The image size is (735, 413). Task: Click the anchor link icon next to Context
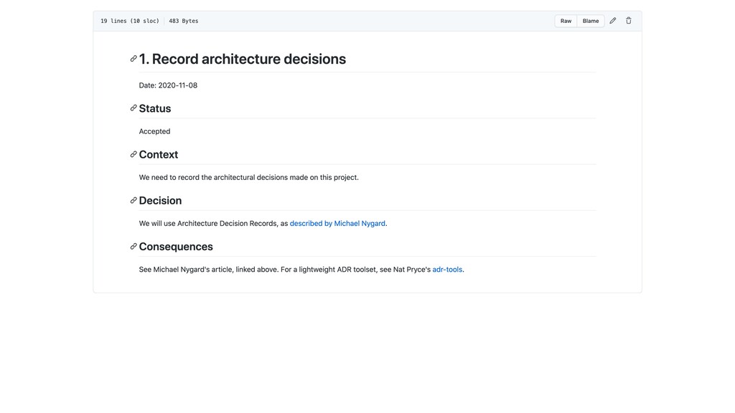(x=134, y=154)
